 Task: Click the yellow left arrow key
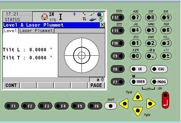tap(124, 104)
